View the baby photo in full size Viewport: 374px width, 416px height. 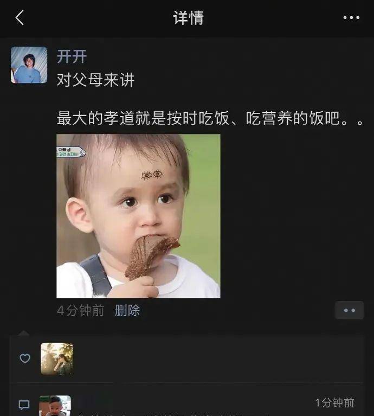click(138, 216)
